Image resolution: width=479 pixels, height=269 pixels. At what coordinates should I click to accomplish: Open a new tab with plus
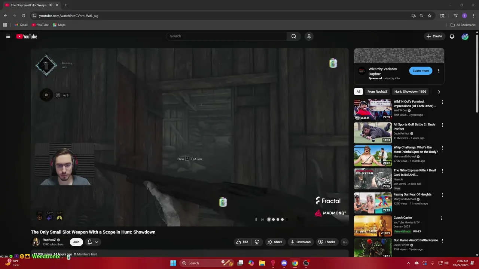pos(66,5)
